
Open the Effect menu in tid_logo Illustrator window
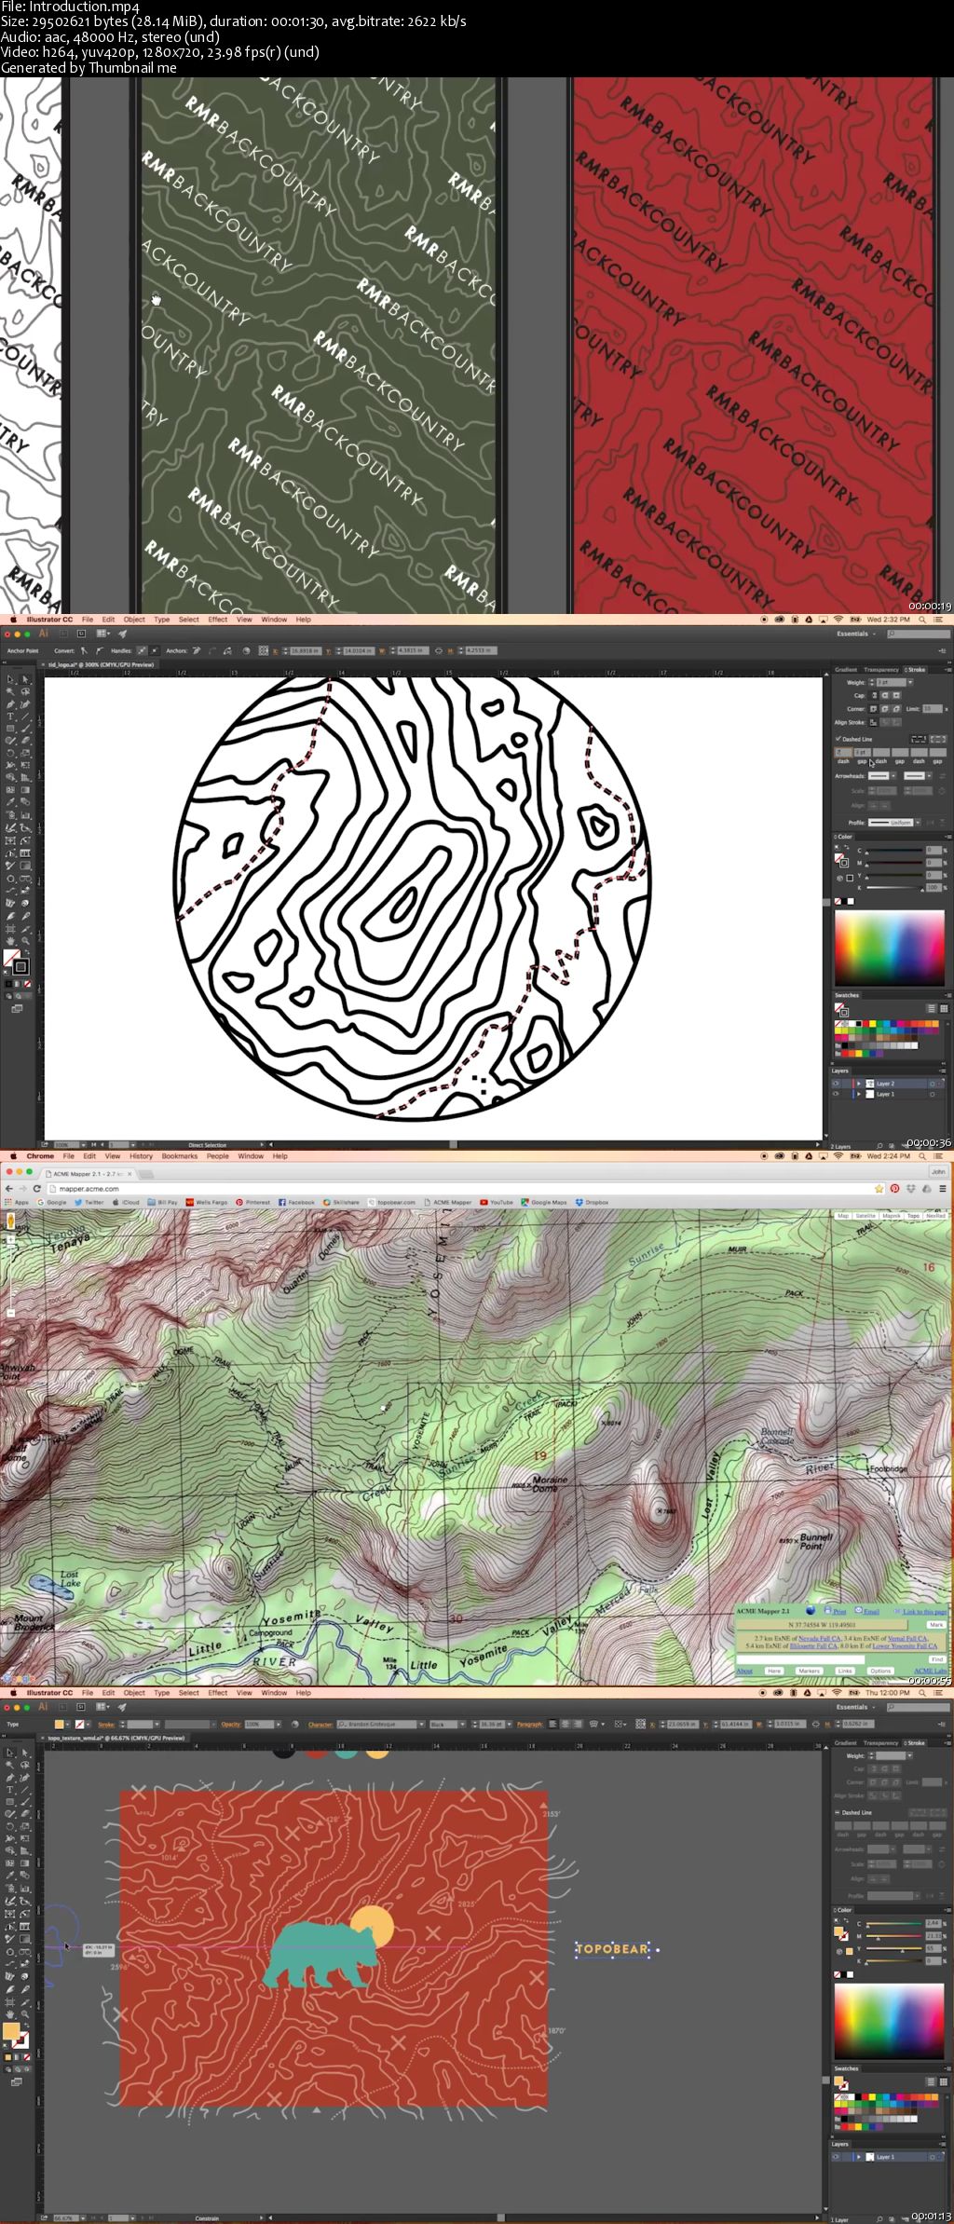(x=218, y=620)
